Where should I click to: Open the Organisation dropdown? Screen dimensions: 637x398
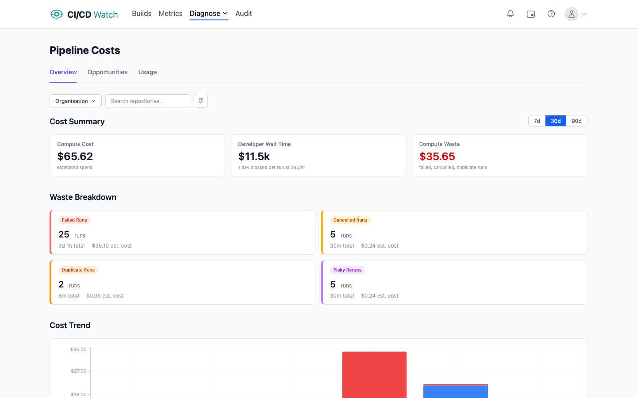pyautogui.click(x=76, y=101)
